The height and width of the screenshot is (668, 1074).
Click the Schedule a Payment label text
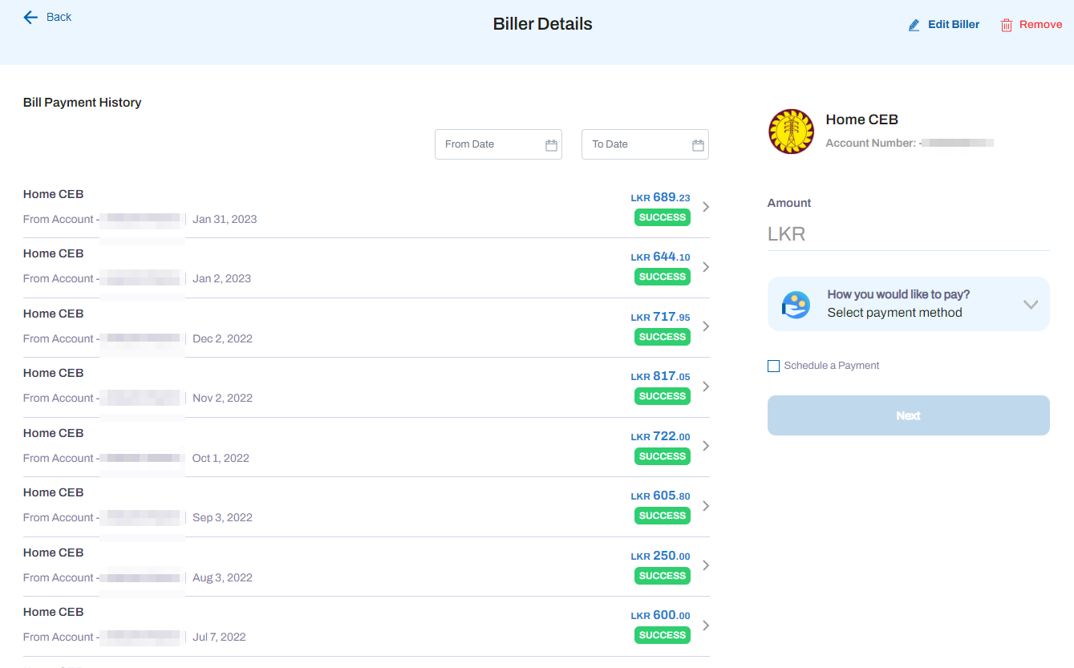coord(832,366)
